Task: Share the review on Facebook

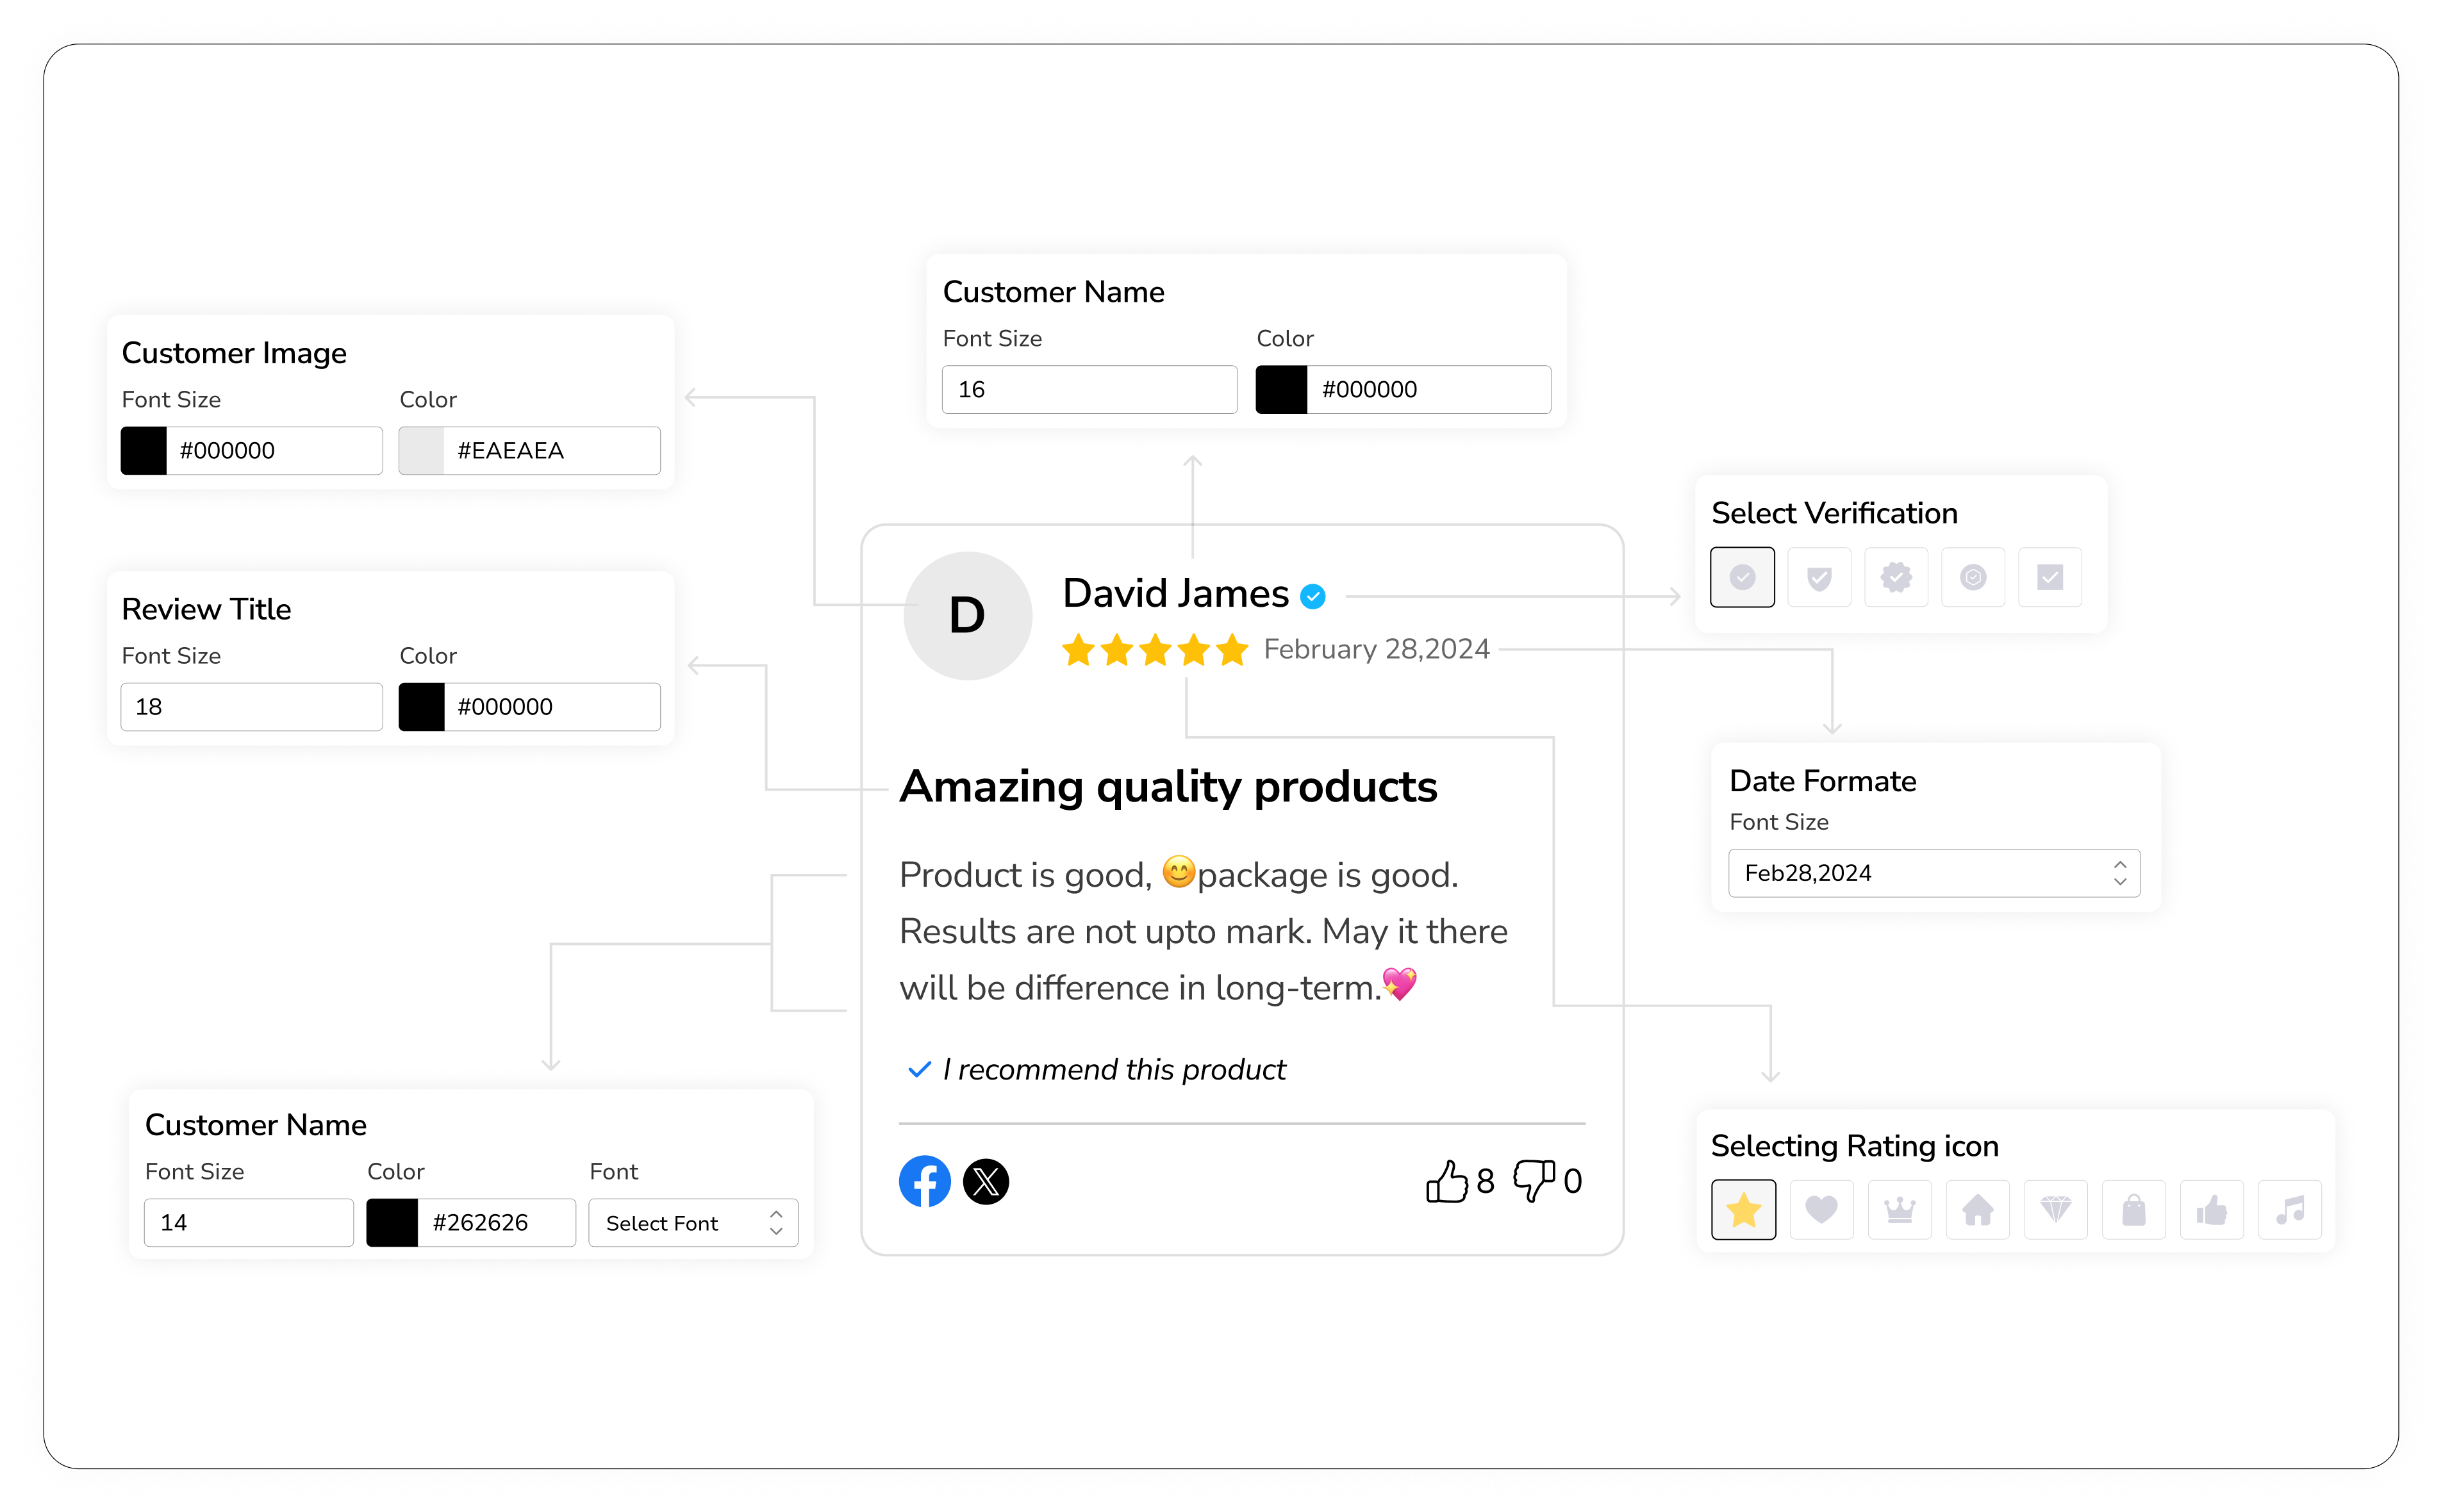Action: (924, 1182)
